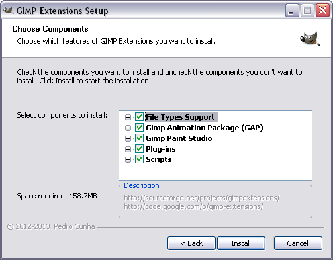Viewport: 333px width, 260px height.
Task: Click the GIMP Wilber mascot header icon
Action: (310, 39)
